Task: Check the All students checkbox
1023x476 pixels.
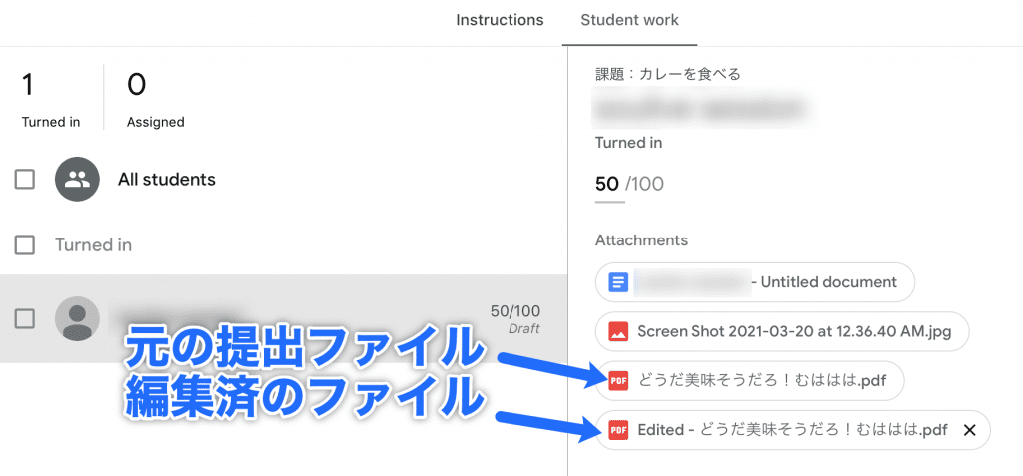Action: [25, 180]
